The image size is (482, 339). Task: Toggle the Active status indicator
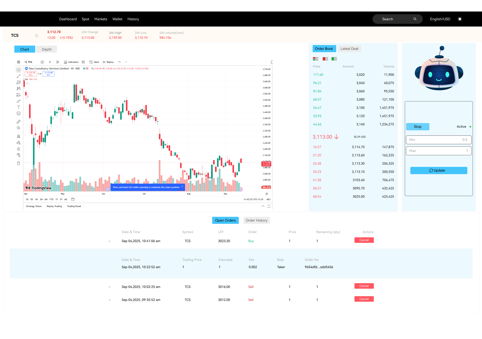(471, 127)
